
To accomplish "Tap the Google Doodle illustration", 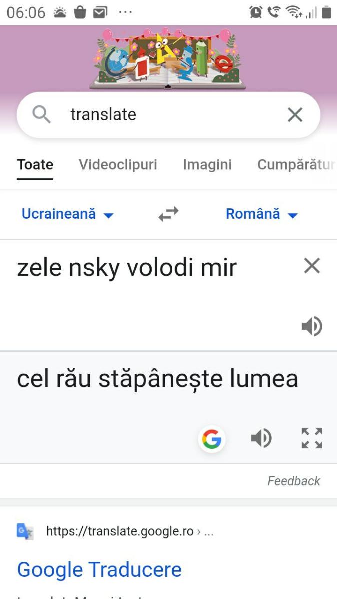I will [168, 57].
